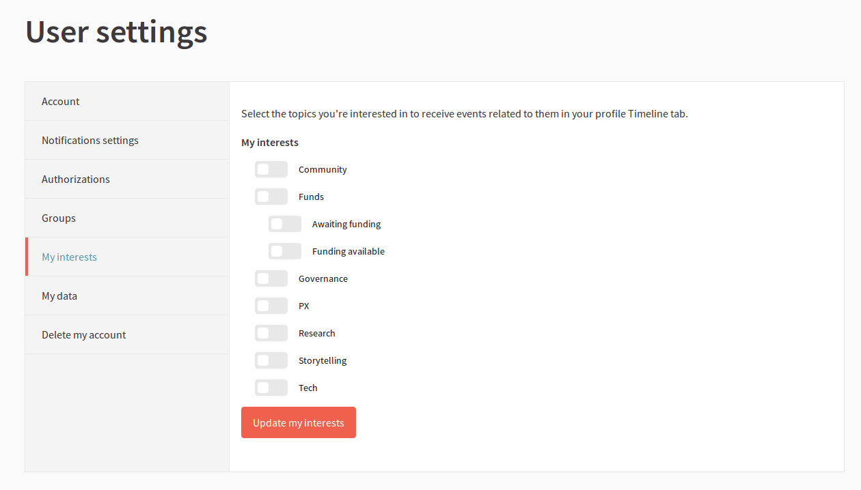The width and height of the screenshot is (861, 490).
Task: Select the Authorizations tab
Action: (76, 179)
